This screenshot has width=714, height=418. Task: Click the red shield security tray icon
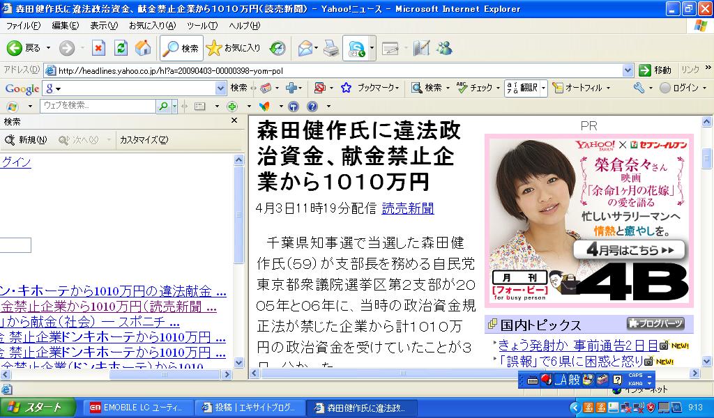tap(651, 407)
